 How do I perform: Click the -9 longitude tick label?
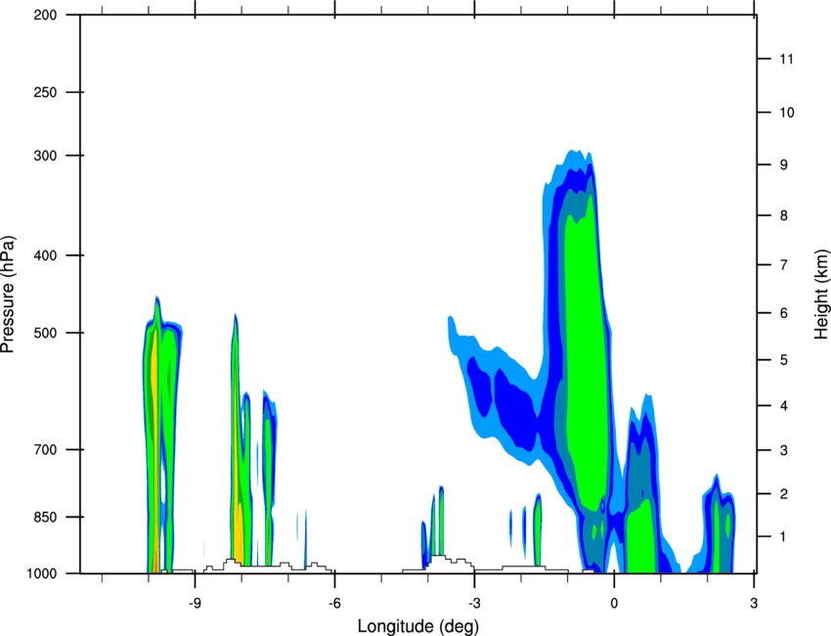click(x=195, y=603)
